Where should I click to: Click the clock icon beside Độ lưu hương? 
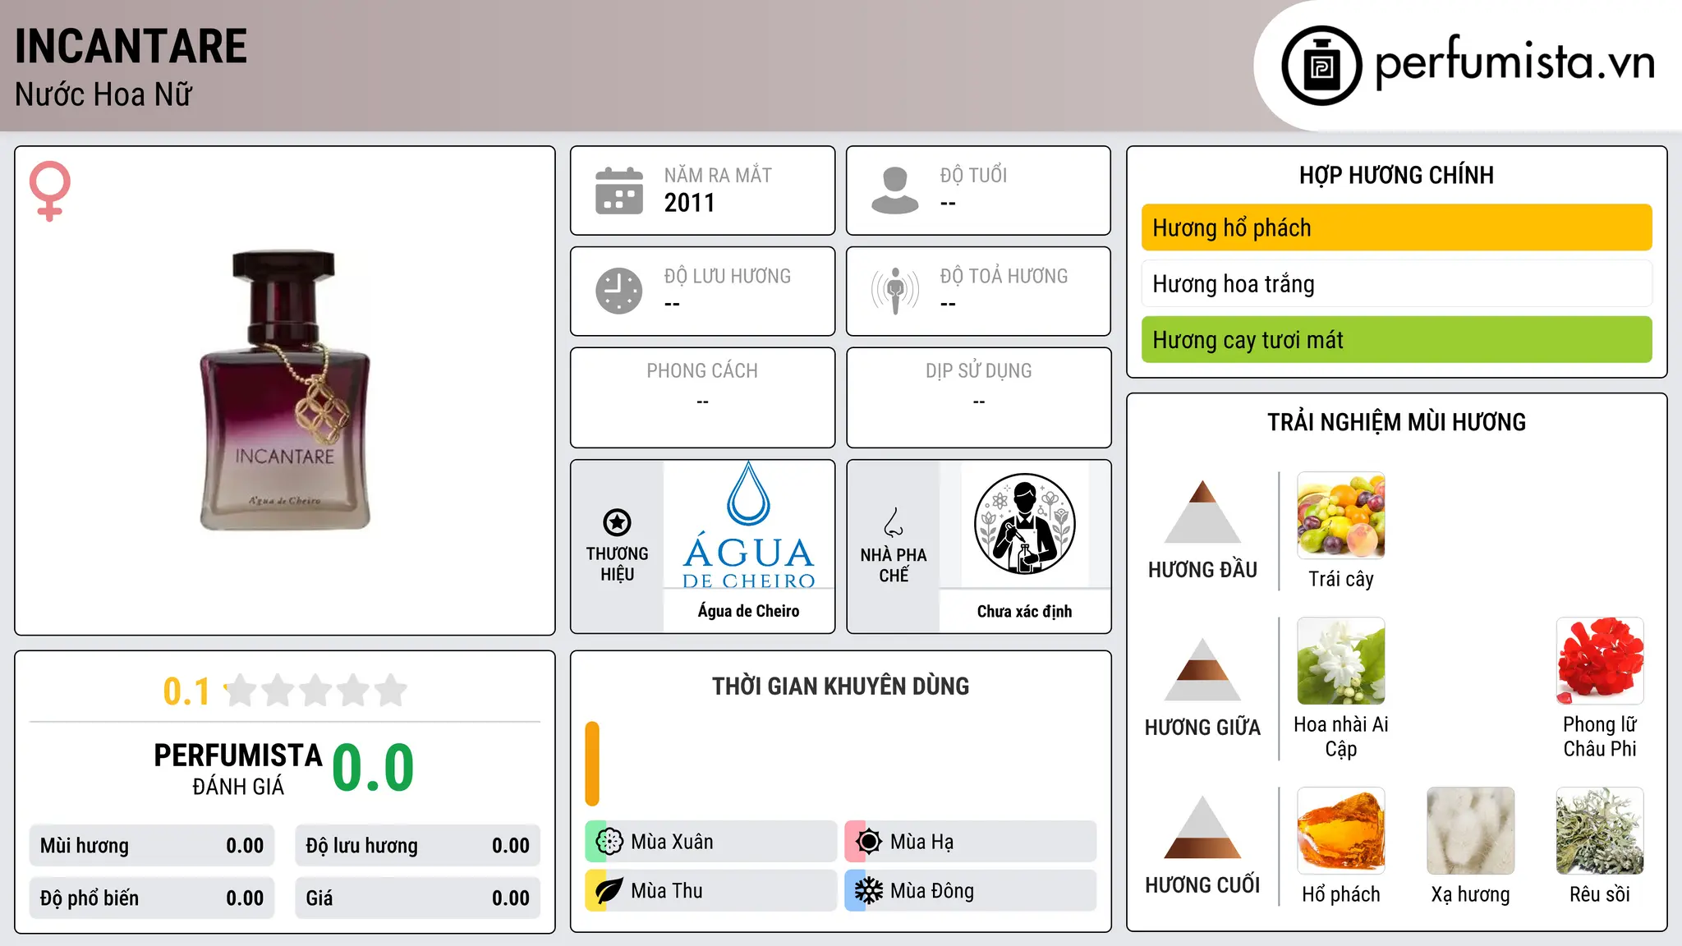pos(619,291)
